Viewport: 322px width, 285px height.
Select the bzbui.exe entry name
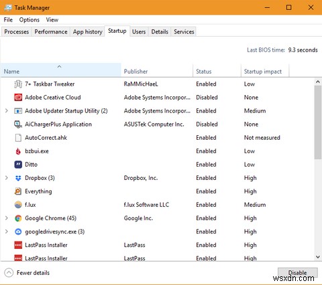pos(37,151)
